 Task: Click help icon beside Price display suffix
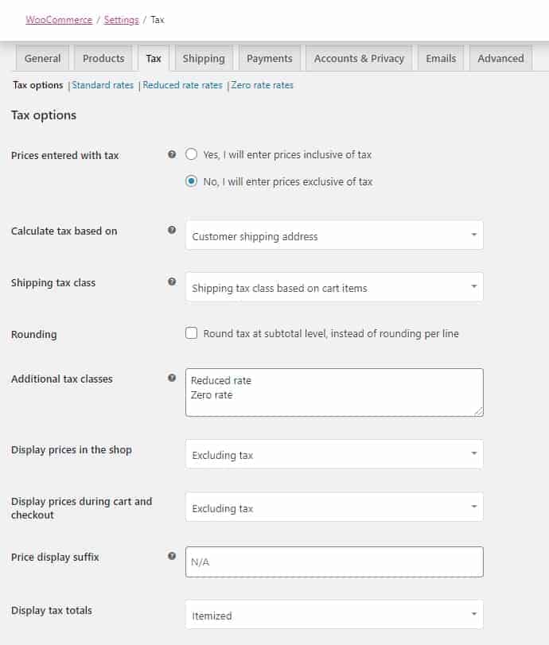point(172,556)
